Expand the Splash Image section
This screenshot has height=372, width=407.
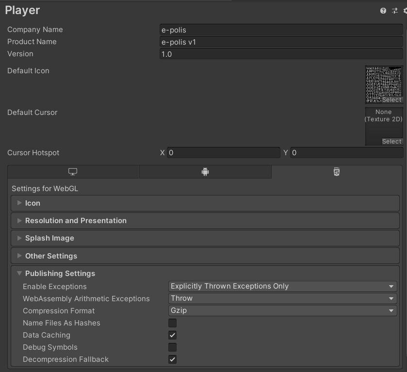click(205, 238)
